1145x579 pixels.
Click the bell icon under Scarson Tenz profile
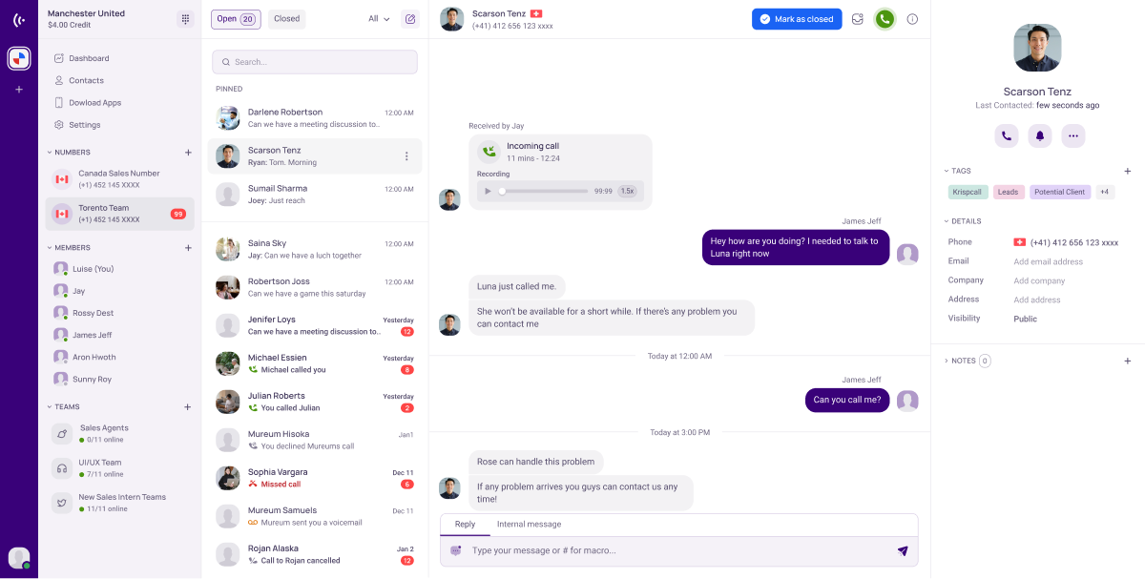pyautogui.click(x=1040, y=135)
